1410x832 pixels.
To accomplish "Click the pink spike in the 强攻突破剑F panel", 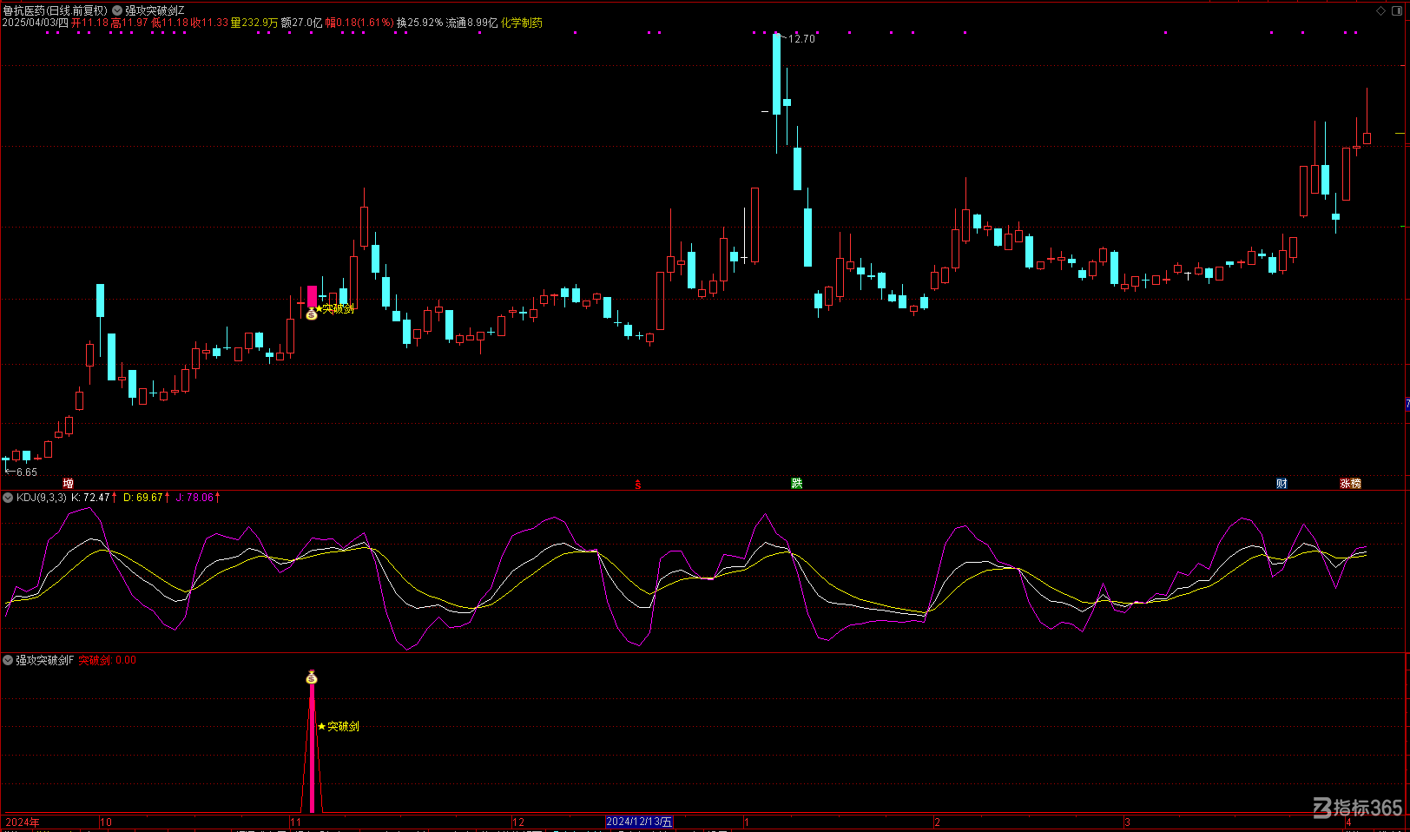I will click(x=312, y=747).
